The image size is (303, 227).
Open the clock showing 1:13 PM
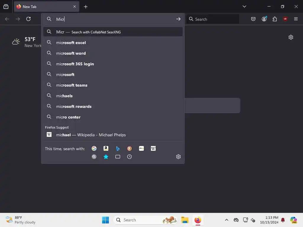coord(269,220)
